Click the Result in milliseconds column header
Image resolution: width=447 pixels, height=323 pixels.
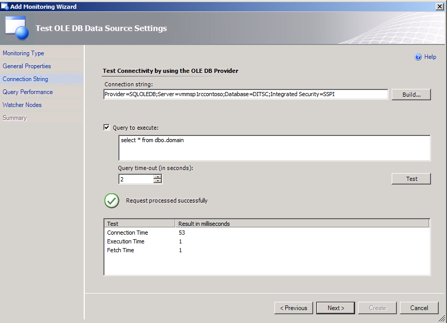302,224
